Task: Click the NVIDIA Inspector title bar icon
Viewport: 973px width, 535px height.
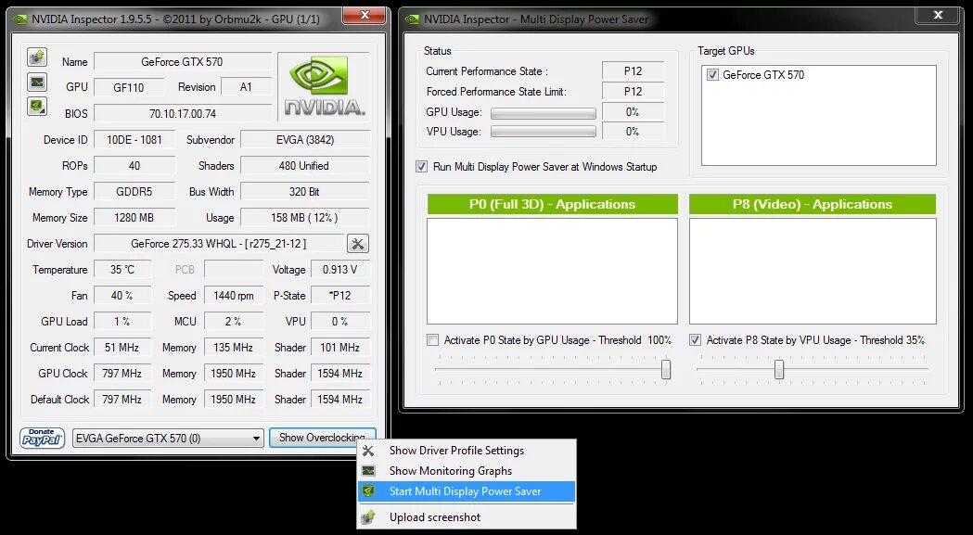Action: pos(20,19)
